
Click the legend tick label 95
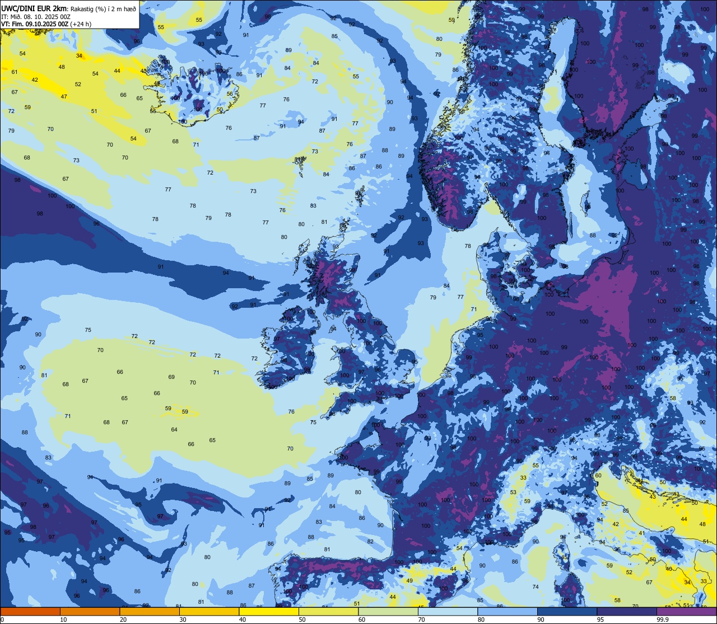coord(600,620)
